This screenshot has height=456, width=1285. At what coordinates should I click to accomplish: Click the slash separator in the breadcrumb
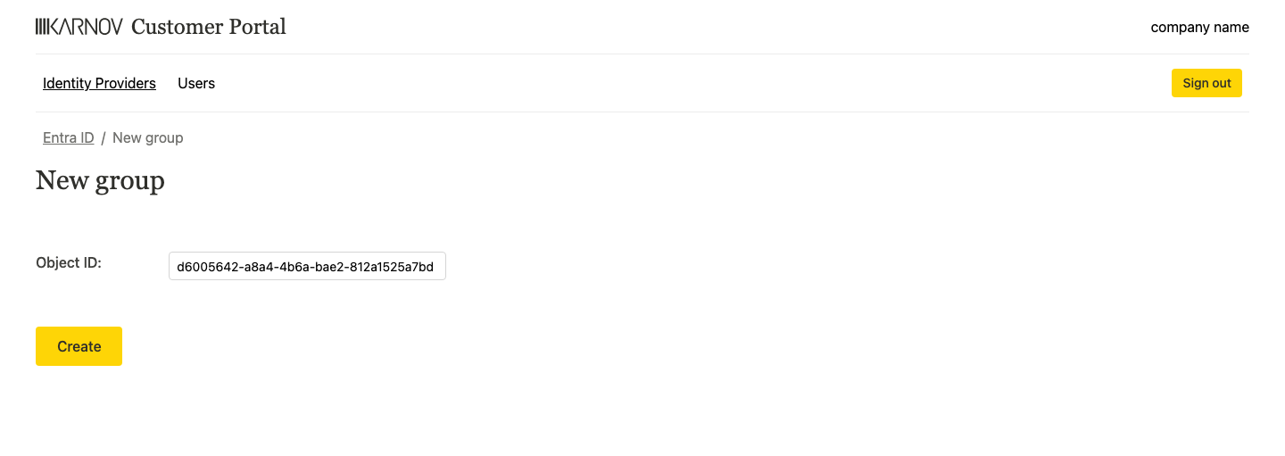(104, 137)
